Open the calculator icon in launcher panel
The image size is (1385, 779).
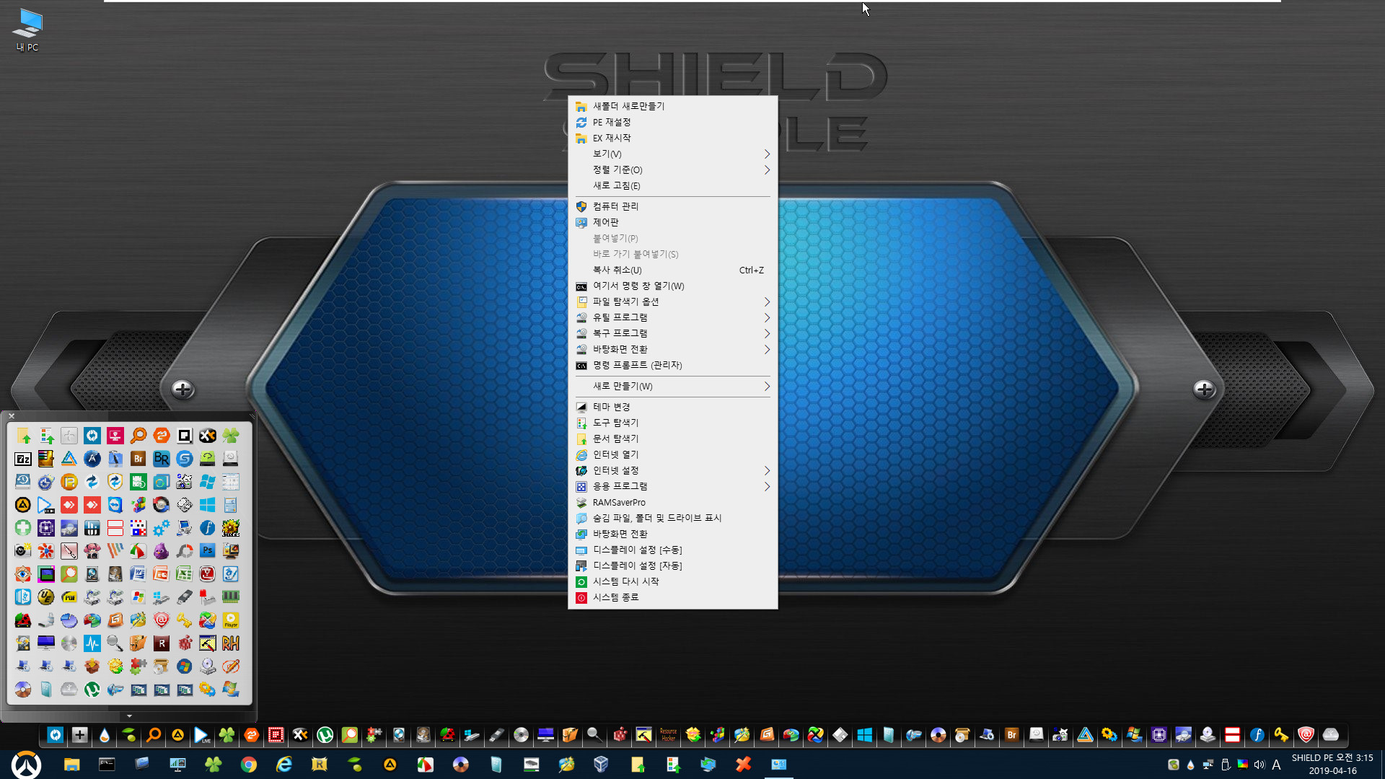coord(231,505)
